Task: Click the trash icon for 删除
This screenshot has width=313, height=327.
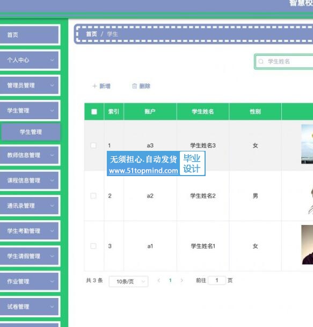Action: point(135,86)
